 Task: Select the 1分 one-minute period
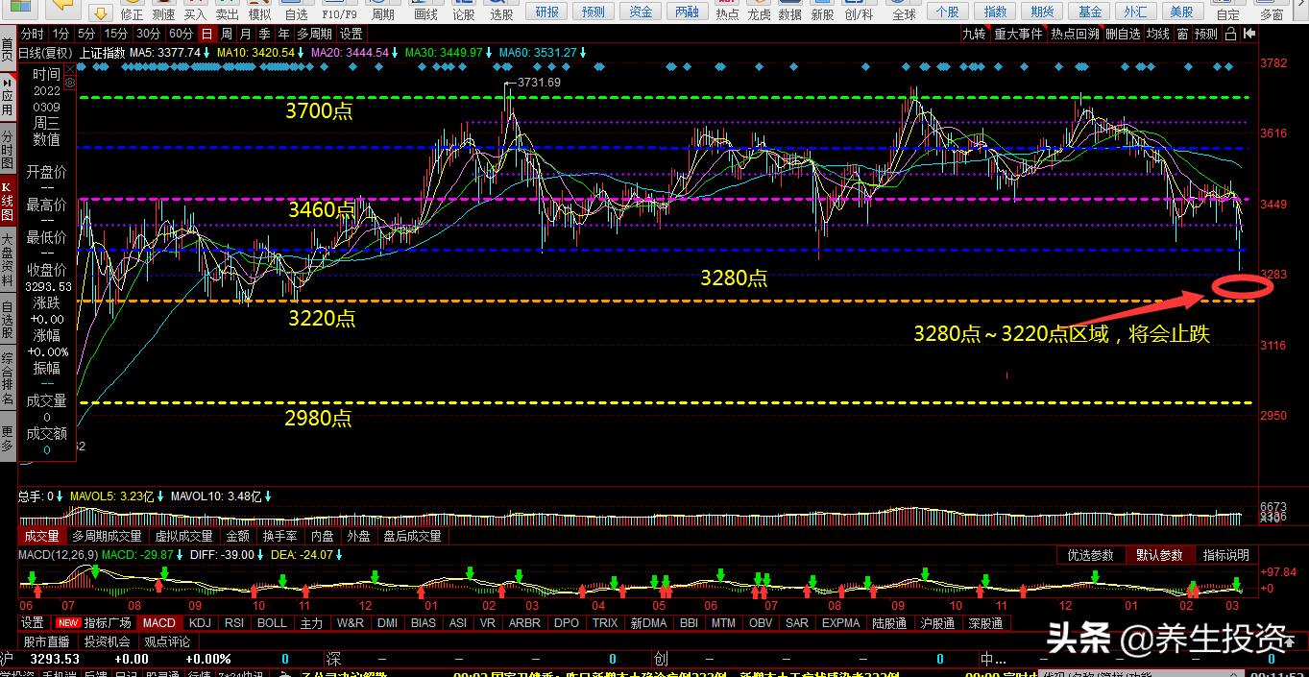coord(61,34)
